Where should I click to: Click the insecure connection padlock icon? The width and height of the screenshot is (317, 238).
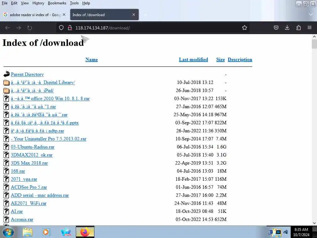pos(70,28)
